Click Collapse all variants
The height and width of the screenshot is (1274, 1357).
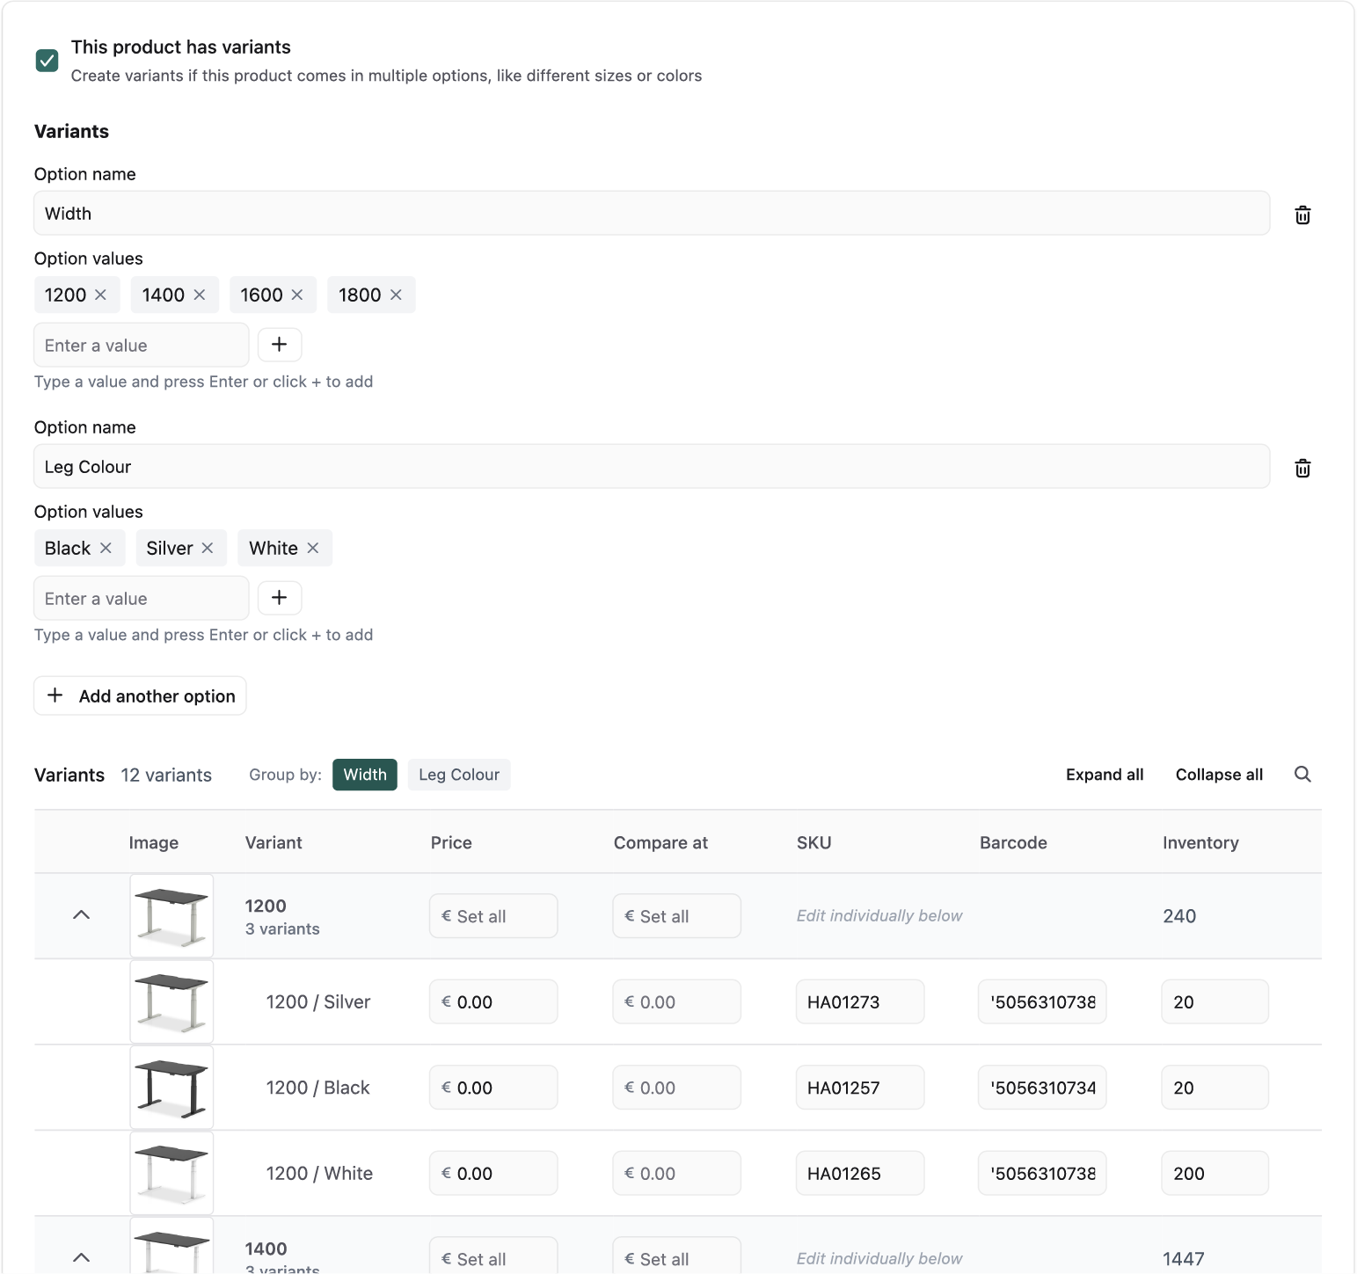(1218, 775)
